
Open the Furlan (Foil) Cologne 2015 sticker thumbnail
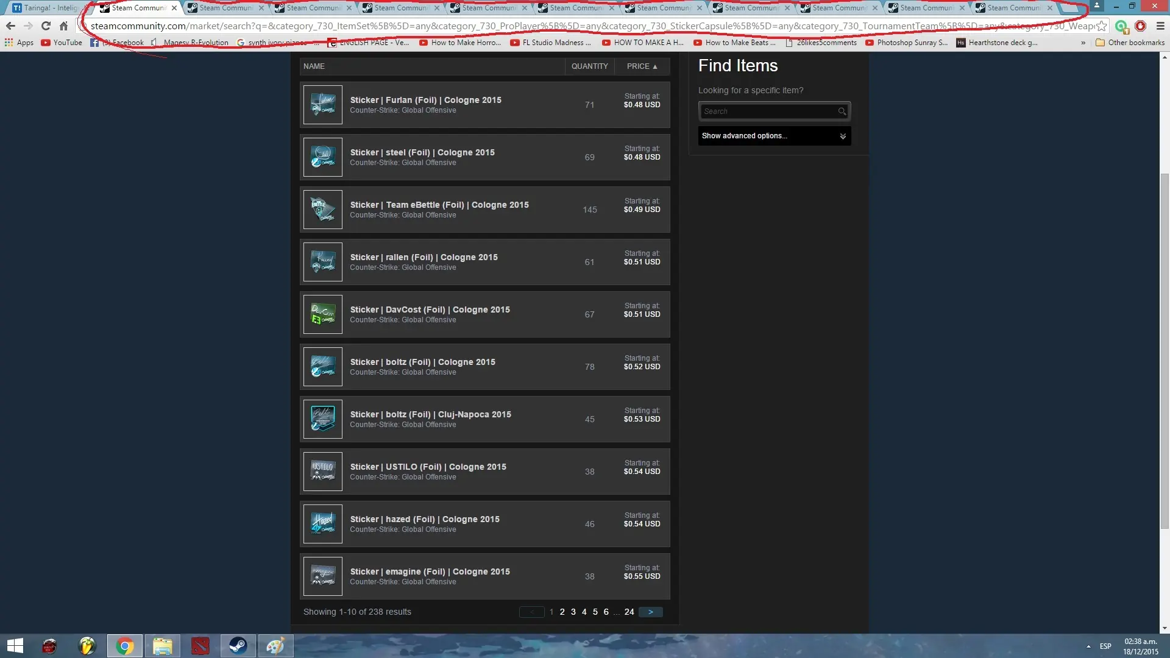pyautogui.click(x=323, y=105)
